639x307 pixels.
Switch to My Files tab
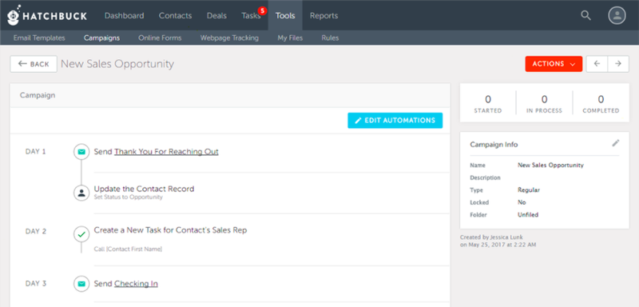(290, 38)
